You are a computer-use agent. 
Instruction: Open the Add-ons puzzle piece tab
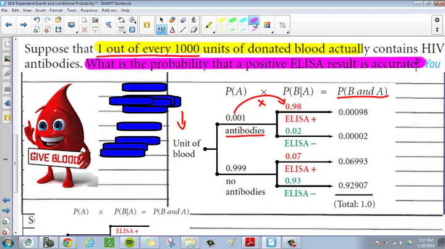7,103
